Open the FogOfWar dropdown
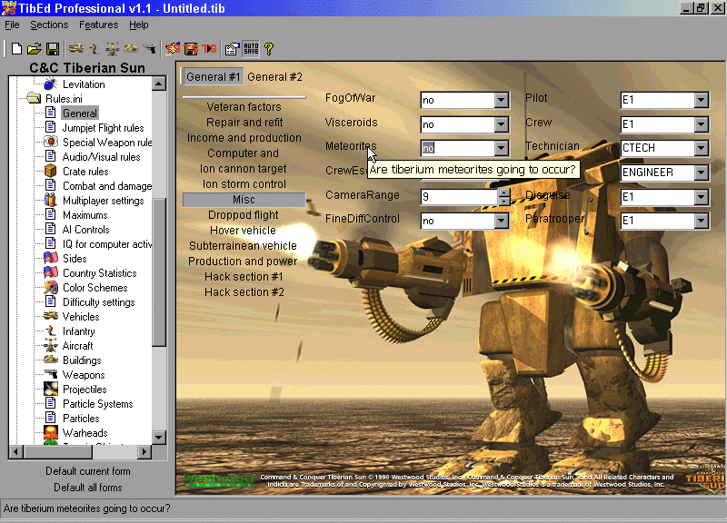727x523 pixels. tap(501, 99)
